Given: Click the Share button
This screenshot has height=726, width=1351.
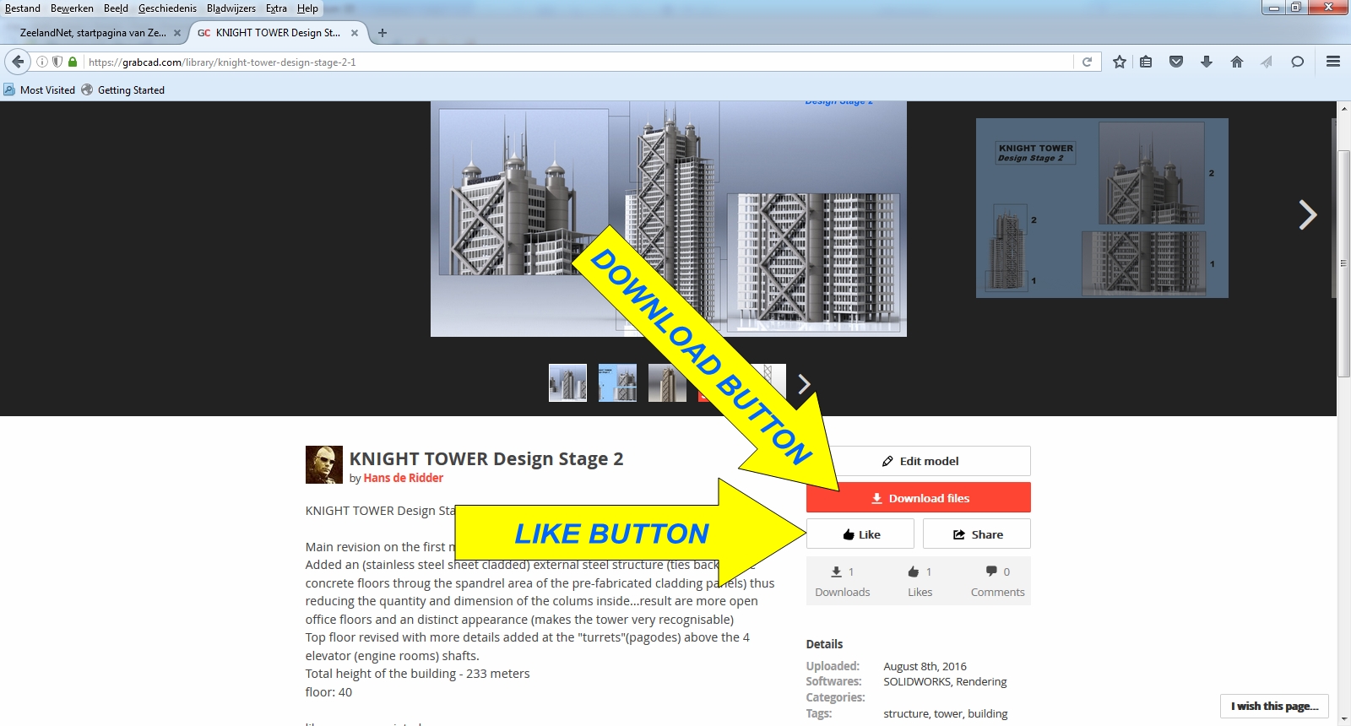Looking at the screenshot, I should pyautogui.click(x=977, y=534).
